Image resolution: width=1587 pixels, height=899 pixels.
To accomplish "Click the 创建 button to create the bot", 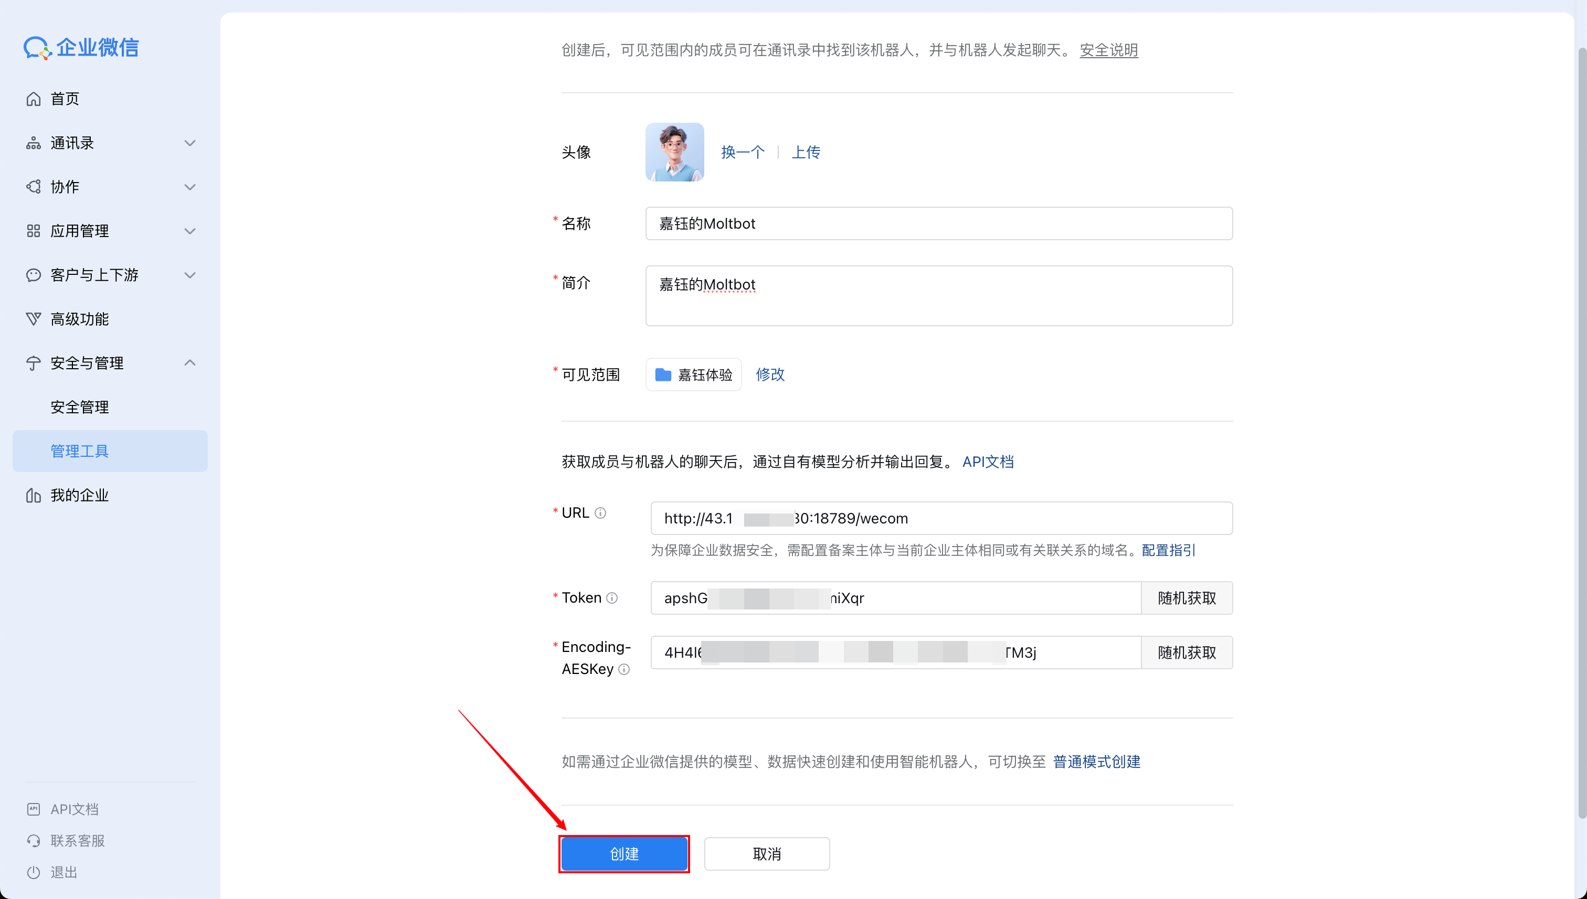I will (624, 854).
